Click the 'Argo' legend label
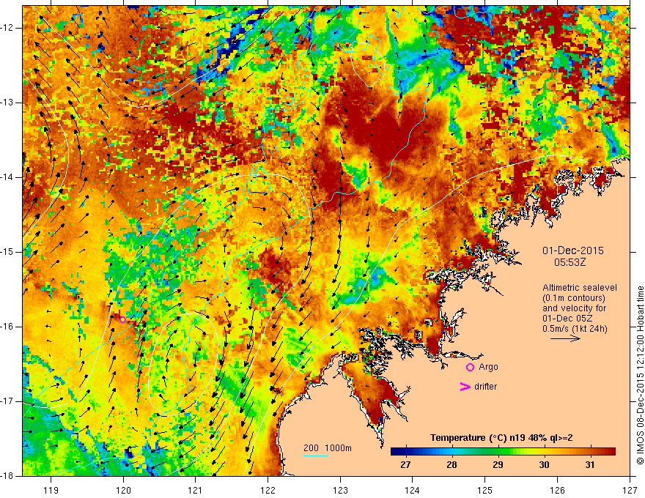 (488, 367)
